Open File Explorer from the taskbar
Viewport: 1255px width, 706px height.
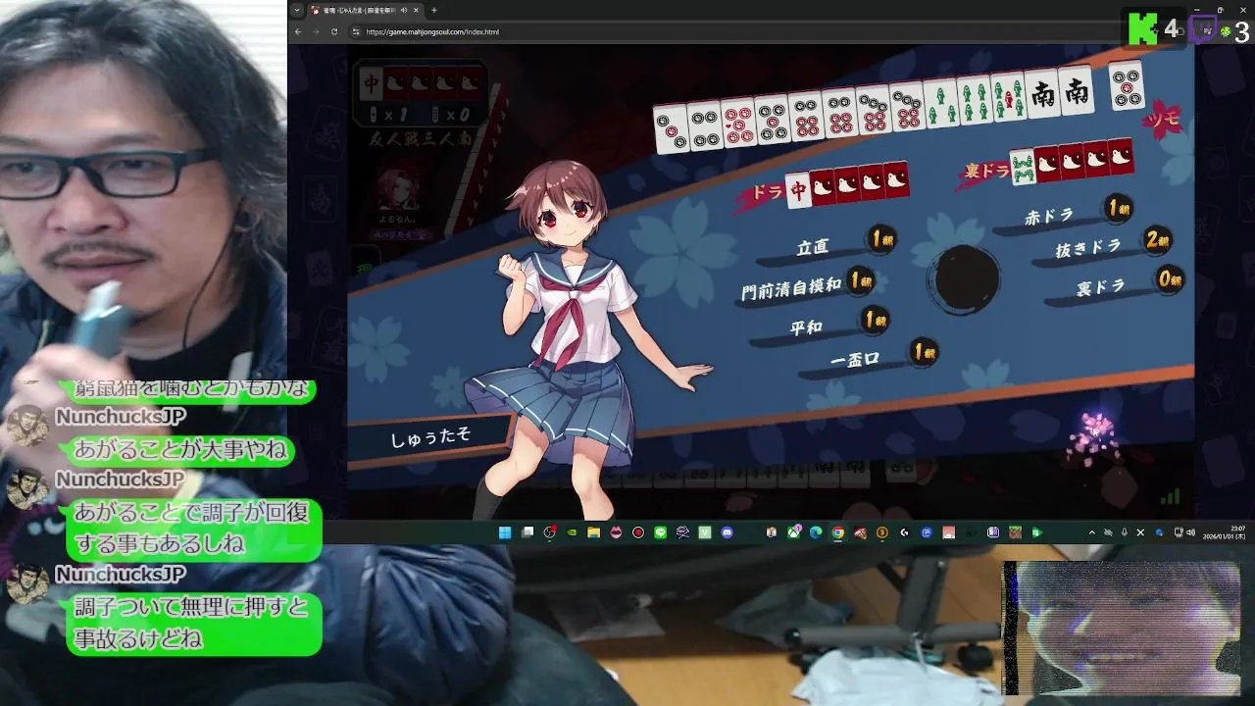pyautogui.click(x=593, y=532)
